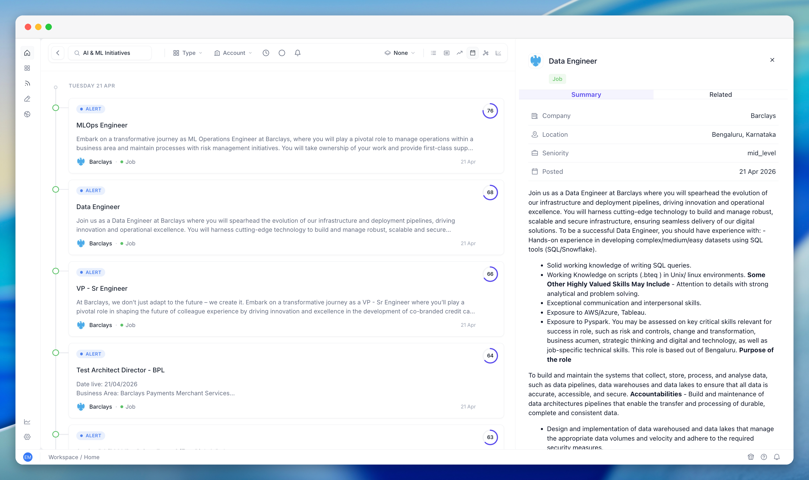This screenshot has width=809, height=480.
Task: Click ALERT badge on VP - Sr Engineer card
Action: (91, 272)
